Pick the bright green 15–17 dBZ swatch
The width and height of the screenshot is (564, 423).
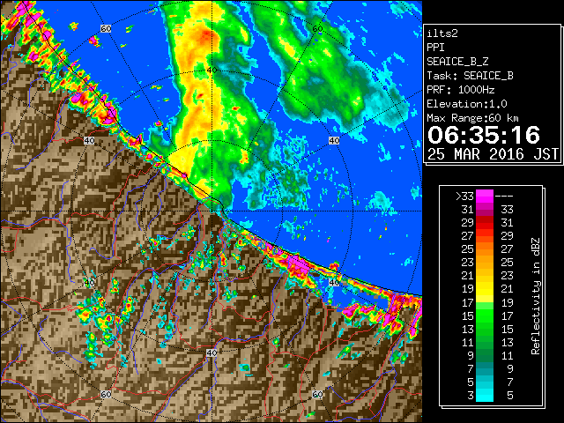[485, 315]
